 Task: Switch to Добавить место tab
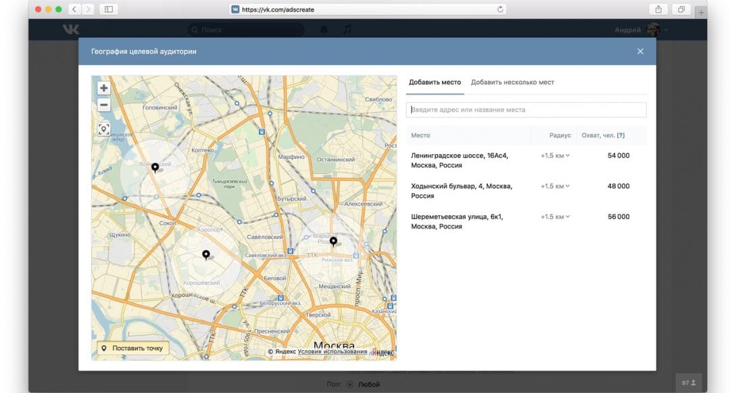[435, 83]
